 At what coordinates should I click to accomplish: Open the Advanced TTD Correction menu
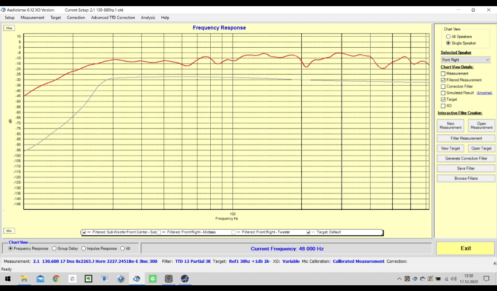[x=113, y=18]
